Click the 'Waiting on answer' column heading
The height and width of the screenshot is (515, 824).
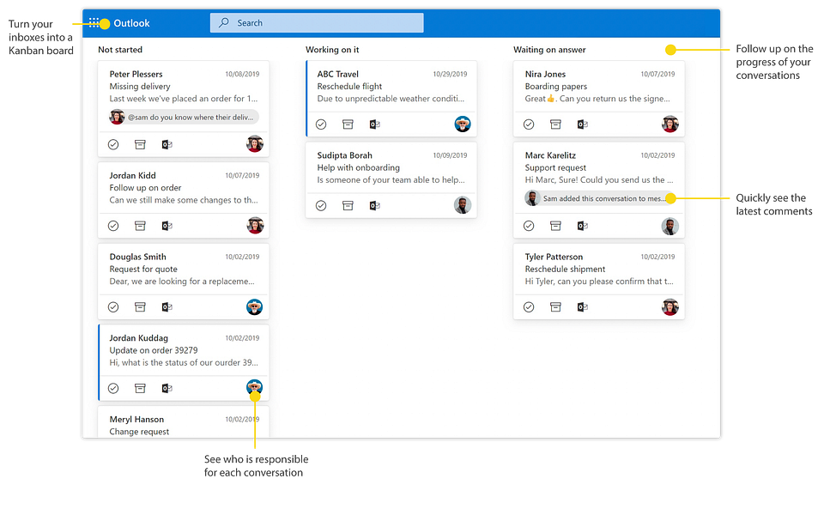(x=549, y=50)
